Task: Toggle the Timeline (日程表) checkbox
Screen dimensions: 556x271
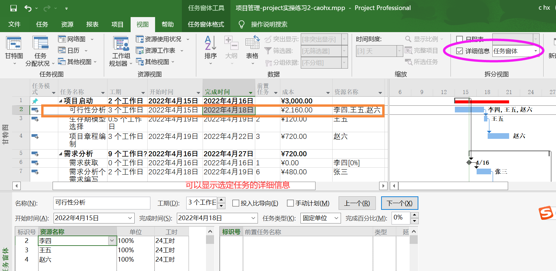Action: tap(460, 39)
